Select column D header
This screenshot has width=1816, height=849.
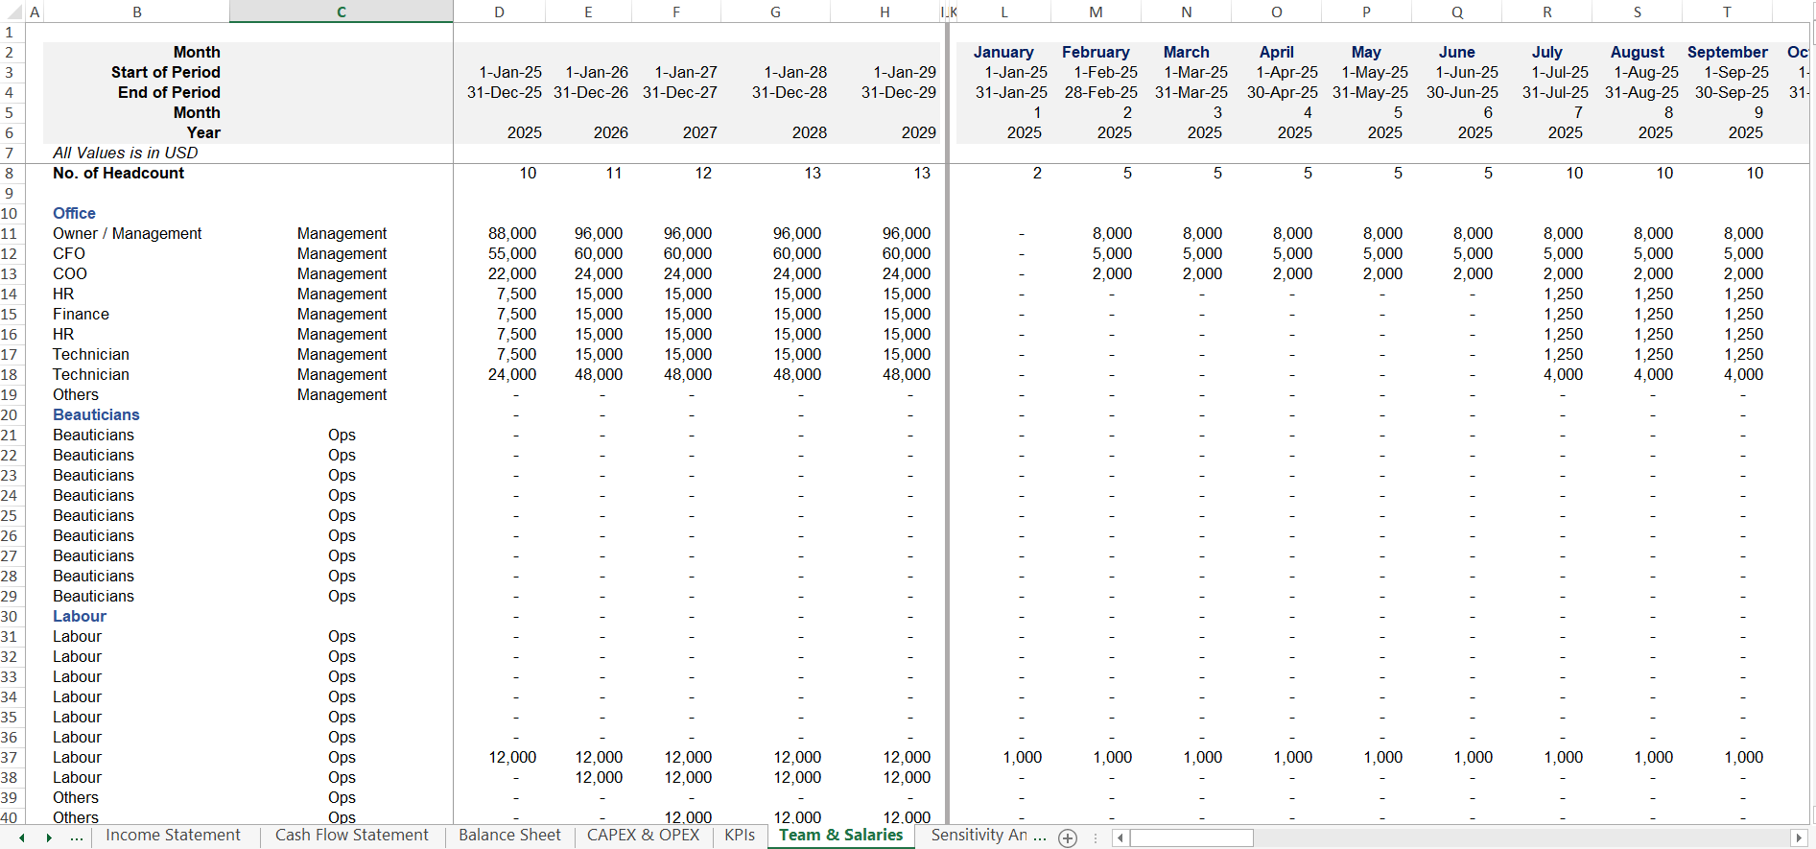point(499,12)
